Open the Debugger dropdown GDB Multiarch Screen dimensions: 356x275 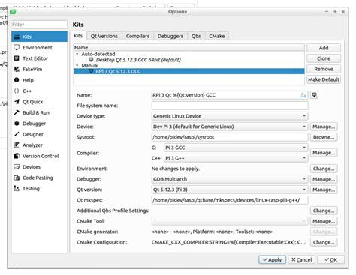pyautogui.click(x=230, y=179)
